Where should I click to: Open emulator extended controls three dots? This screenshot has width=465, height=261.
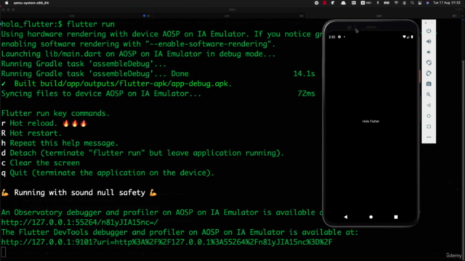[429, 137]
